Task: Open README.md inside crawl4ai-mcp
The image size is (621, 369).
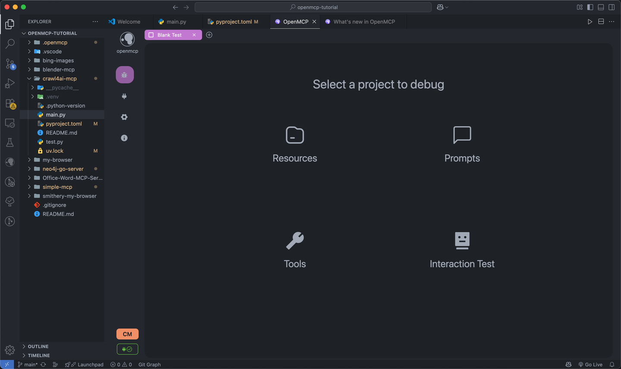Action: click(x=62, y=133)
